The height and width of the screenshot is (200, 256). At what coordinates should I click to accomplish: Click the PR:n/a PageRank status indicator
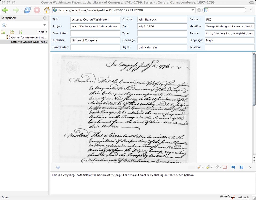[x=225, y=197]
